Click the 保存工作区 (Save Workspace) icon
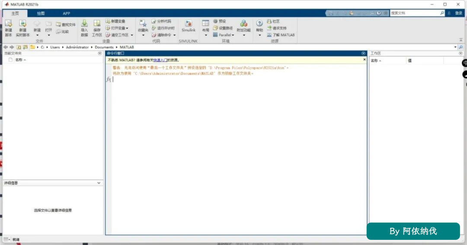 tap(97, 24)
